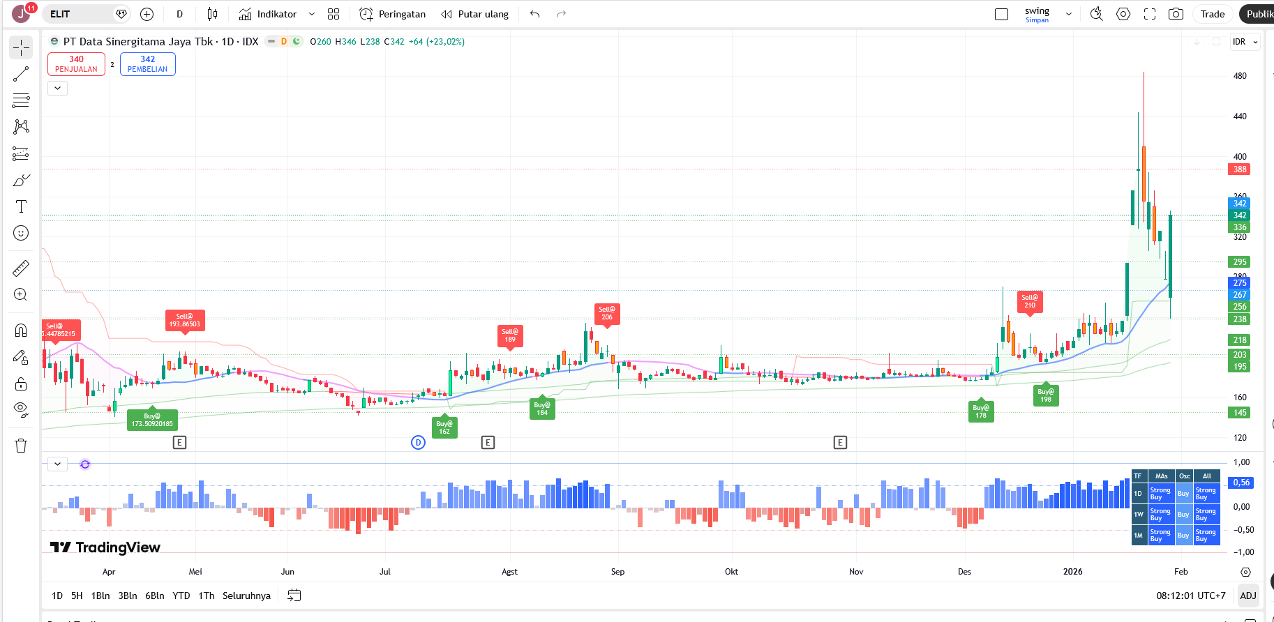Activate the zoom-in tool
The width and height of the screenshot is (1274, 622).
click(21, 294)
